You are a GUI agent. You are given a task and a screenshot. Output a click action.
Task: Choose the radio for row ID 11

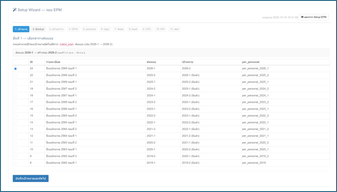coord(15,143)
